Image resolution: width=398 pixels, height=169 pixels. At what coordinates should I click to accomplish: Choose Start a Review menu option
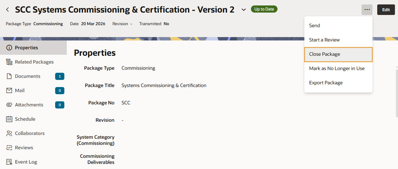(324, 40)
